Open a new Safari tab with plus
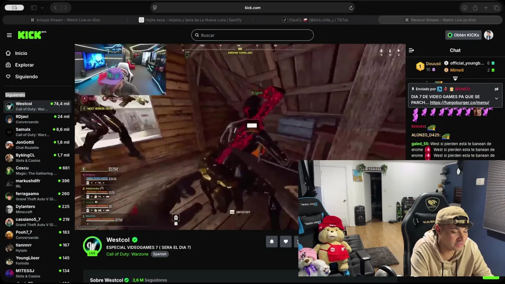 (x=486, y=7)
